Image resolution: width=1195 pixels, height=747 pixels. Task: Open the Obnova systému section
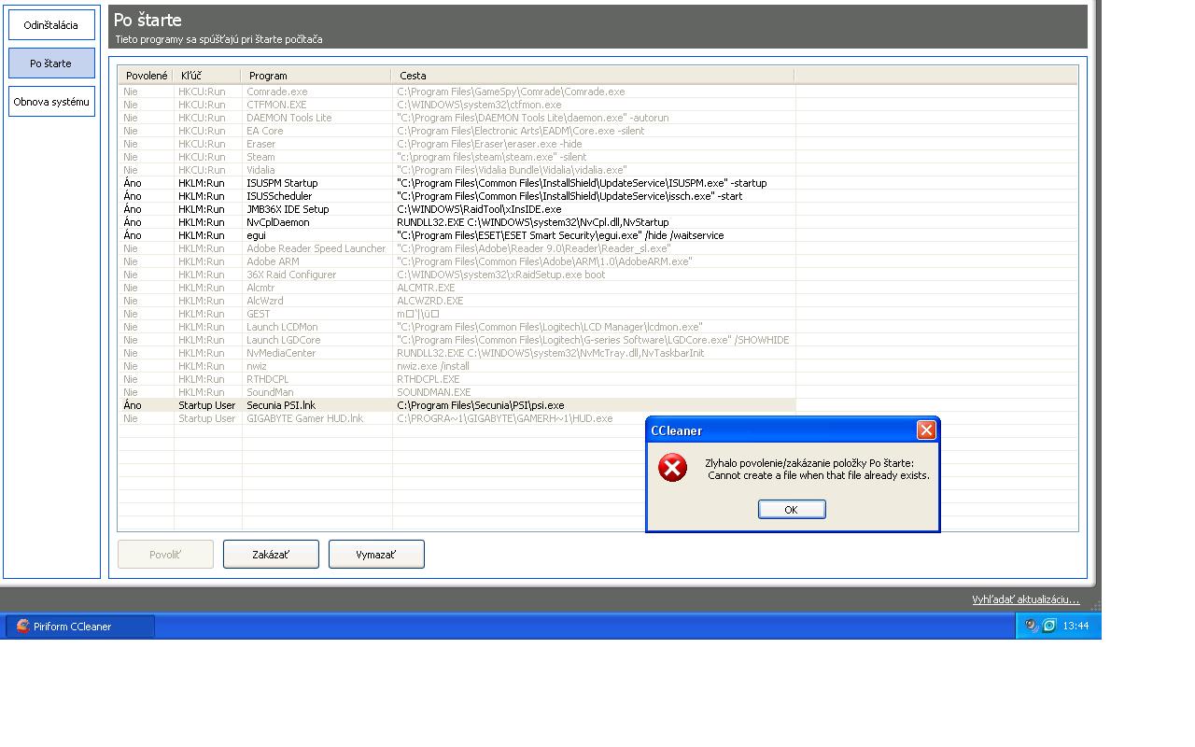click(51, 102)
